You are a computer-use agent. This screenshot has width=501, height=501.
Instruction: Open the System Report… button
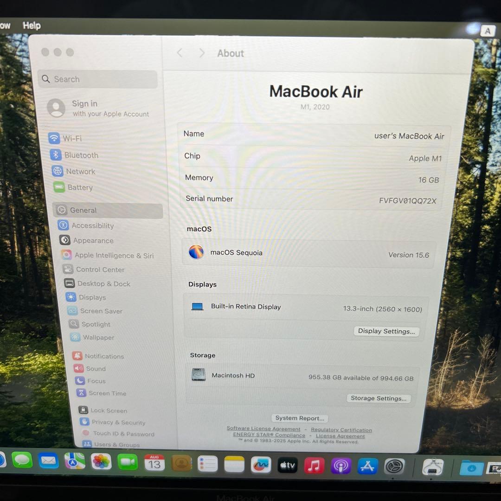tap(299, 418)
